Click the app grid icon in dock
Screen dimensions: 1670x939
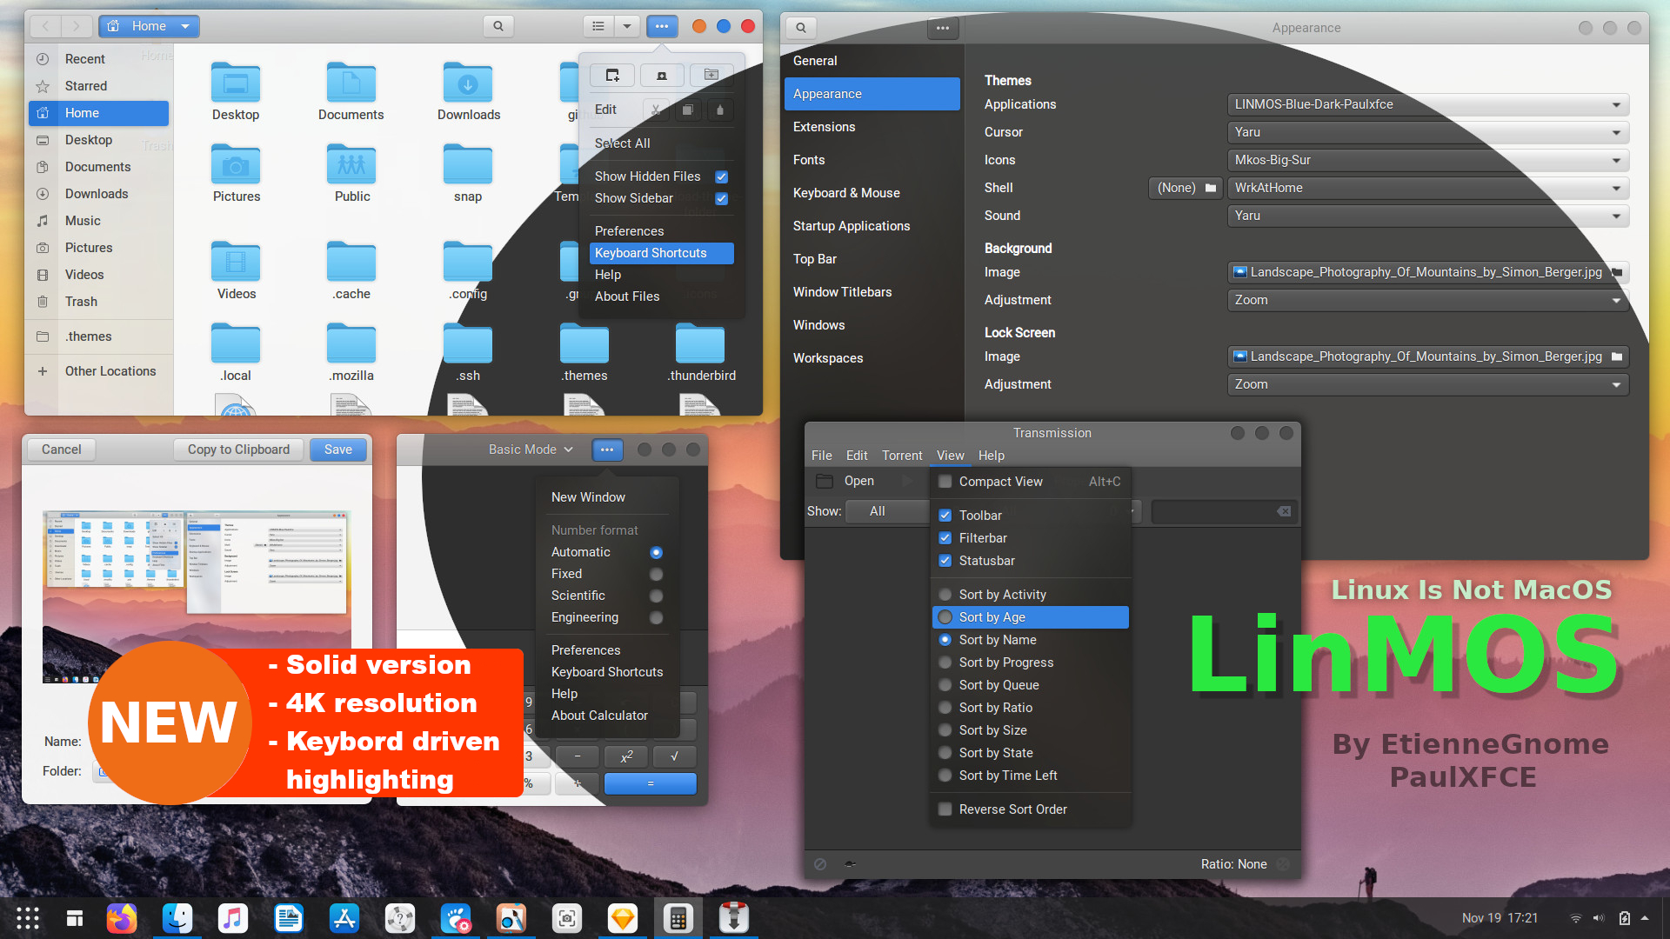(x=27, y=918)
